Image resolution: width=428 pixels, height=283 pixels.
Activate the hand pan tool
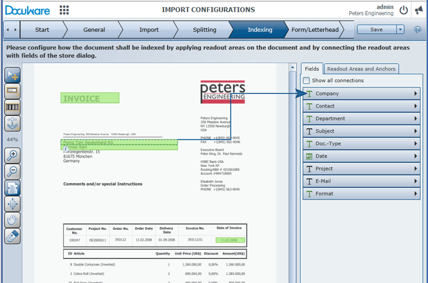pos(12,220)
